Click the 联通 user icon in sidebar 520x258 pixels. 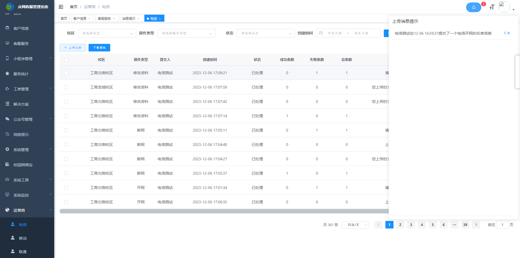coord(13,252)
